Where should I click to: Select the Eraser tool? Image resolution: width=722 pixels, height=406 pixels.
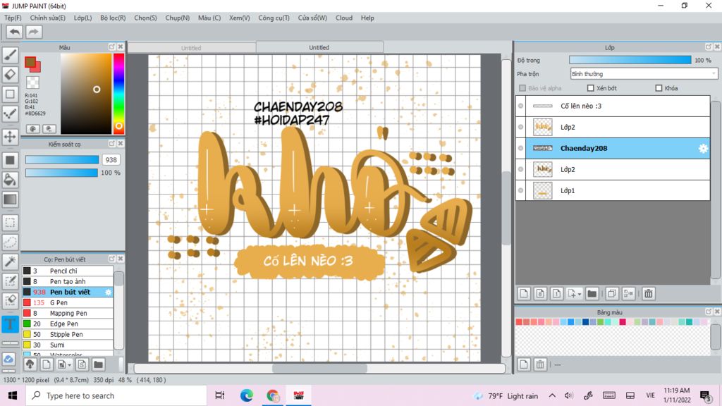pos(10,75)
